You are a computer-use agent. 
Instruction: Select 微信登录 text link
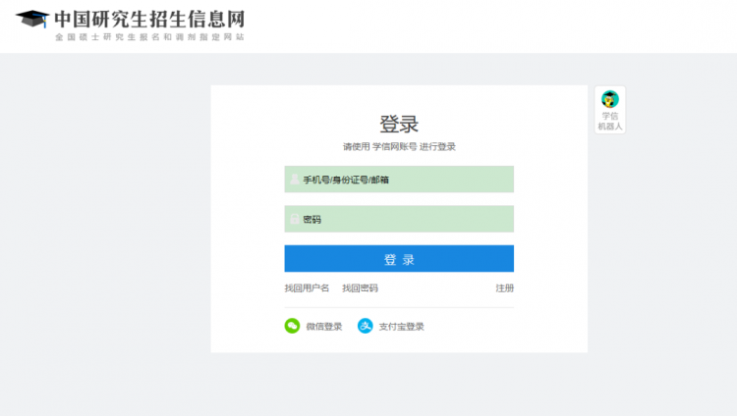pos(323,327)
